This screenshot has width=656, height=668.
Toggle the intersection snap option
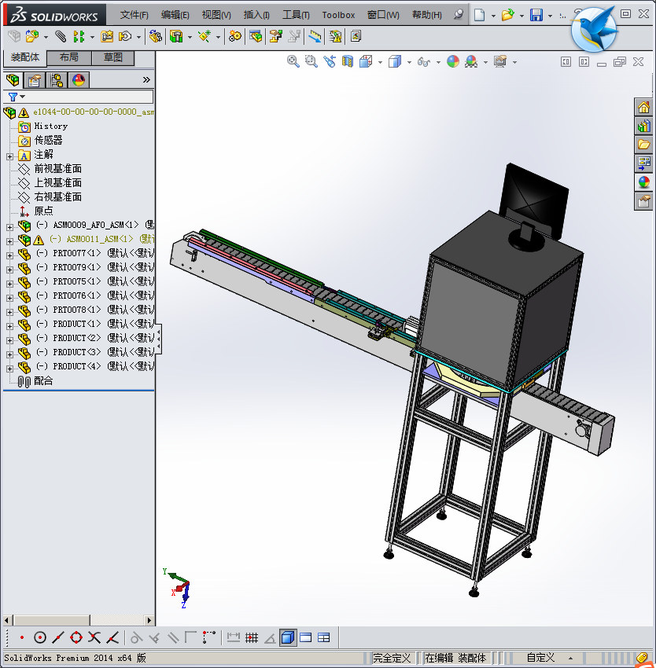(94, 637)
